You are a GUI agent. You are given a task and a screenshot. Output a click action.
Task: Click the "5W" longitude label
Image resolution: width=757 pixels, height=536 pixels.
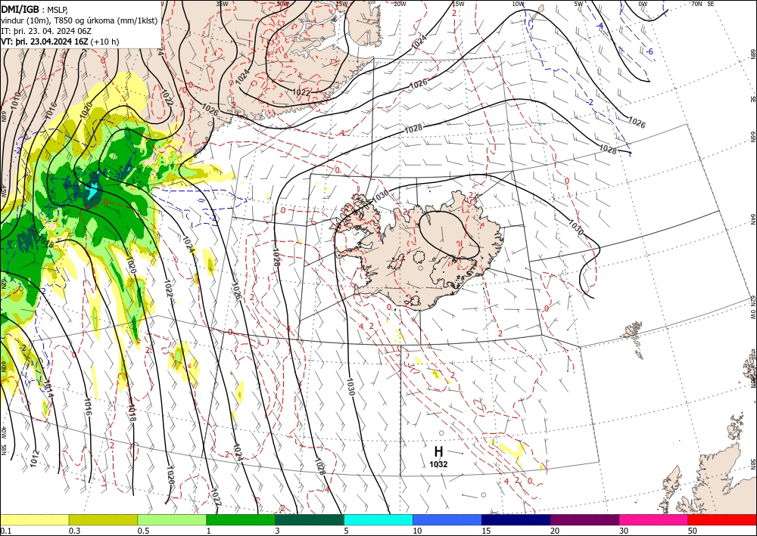[x=579, y=4]
